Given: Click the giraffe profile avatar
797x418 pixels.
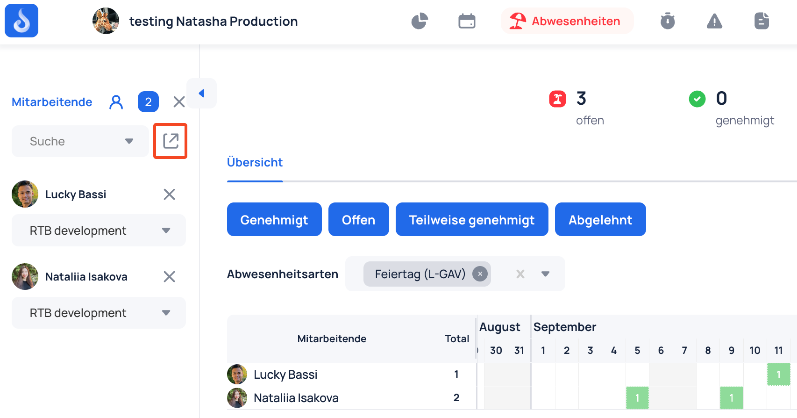Looking at the screenshot, I should pyautogui.click(x=106, y=21).
